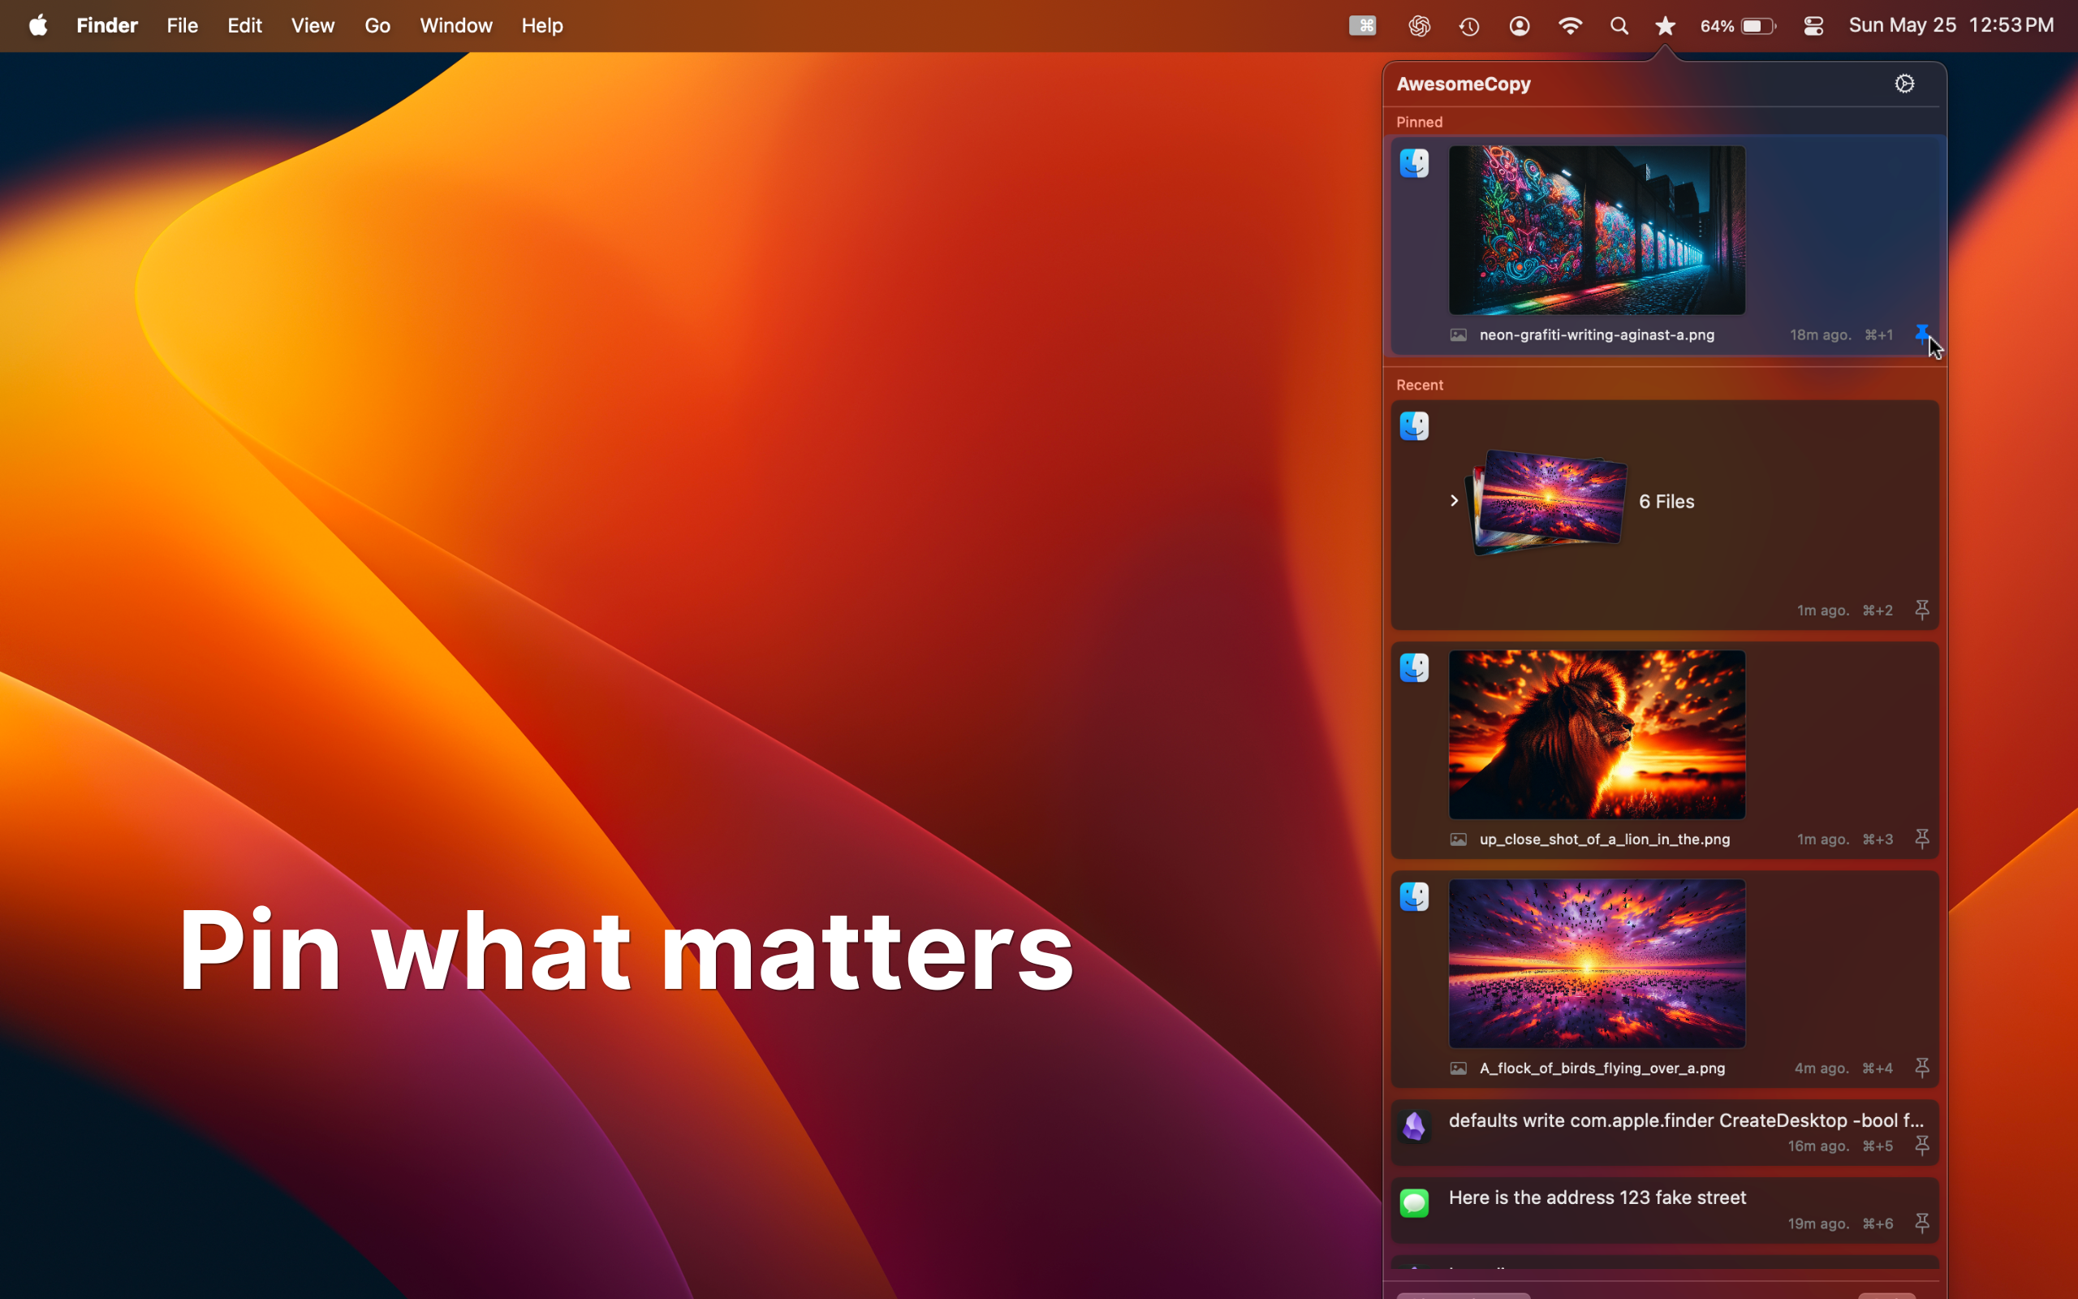Open the Apple menu
Screen dimensions: 2078x1299
(38, 26)
